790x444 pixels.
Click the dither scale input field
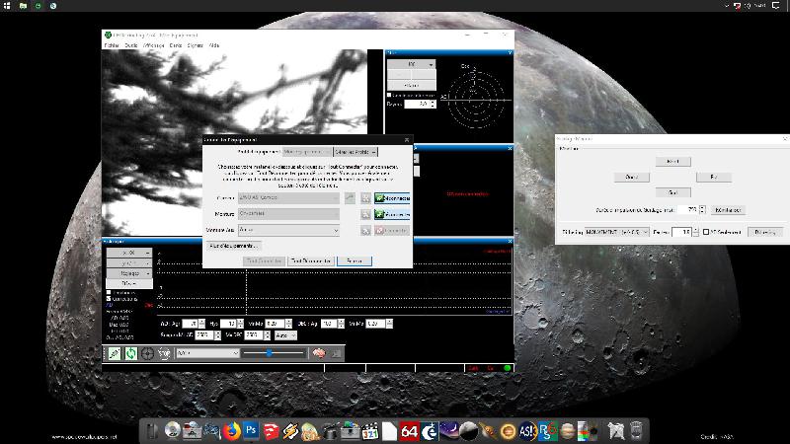click(x=681, y=232)
